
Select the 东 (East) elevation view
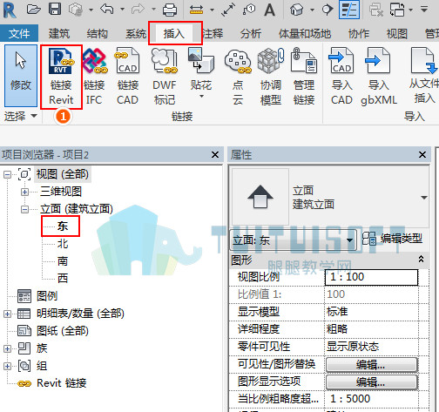63,226
